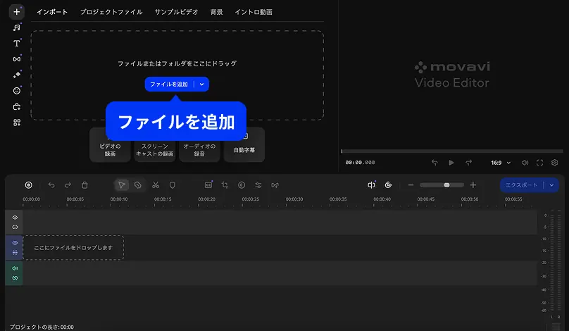Toggle the preview volume speaker

525,163
